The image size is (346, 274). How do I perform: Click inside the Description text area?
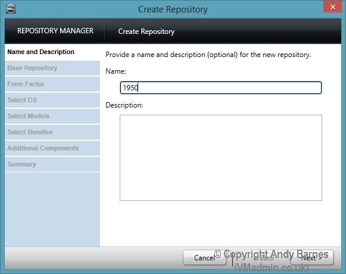(221, 158)
